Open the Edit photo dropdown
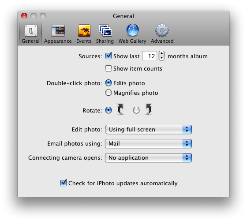Viewport: 247px width, 221px height. point(148,130)
